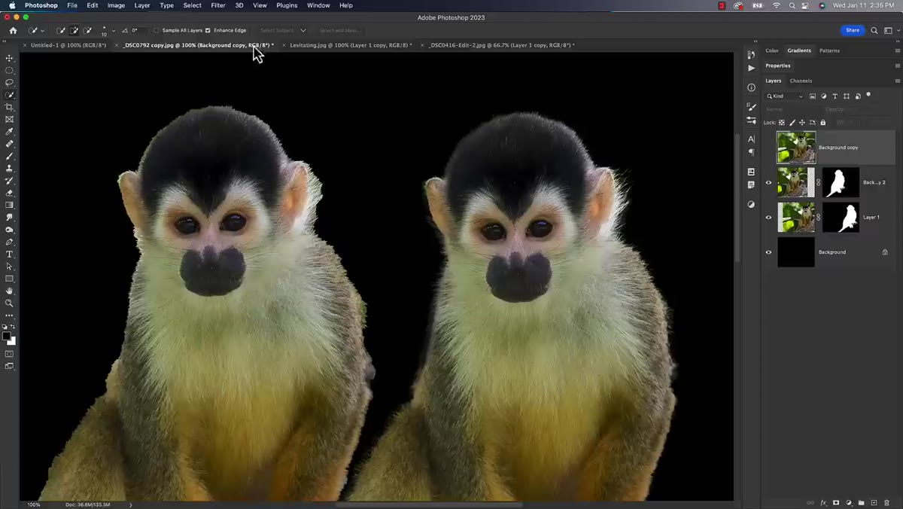This screenshot has height=509, width=903.
Task: Select the History Brush tool
Action: (10, 181)
